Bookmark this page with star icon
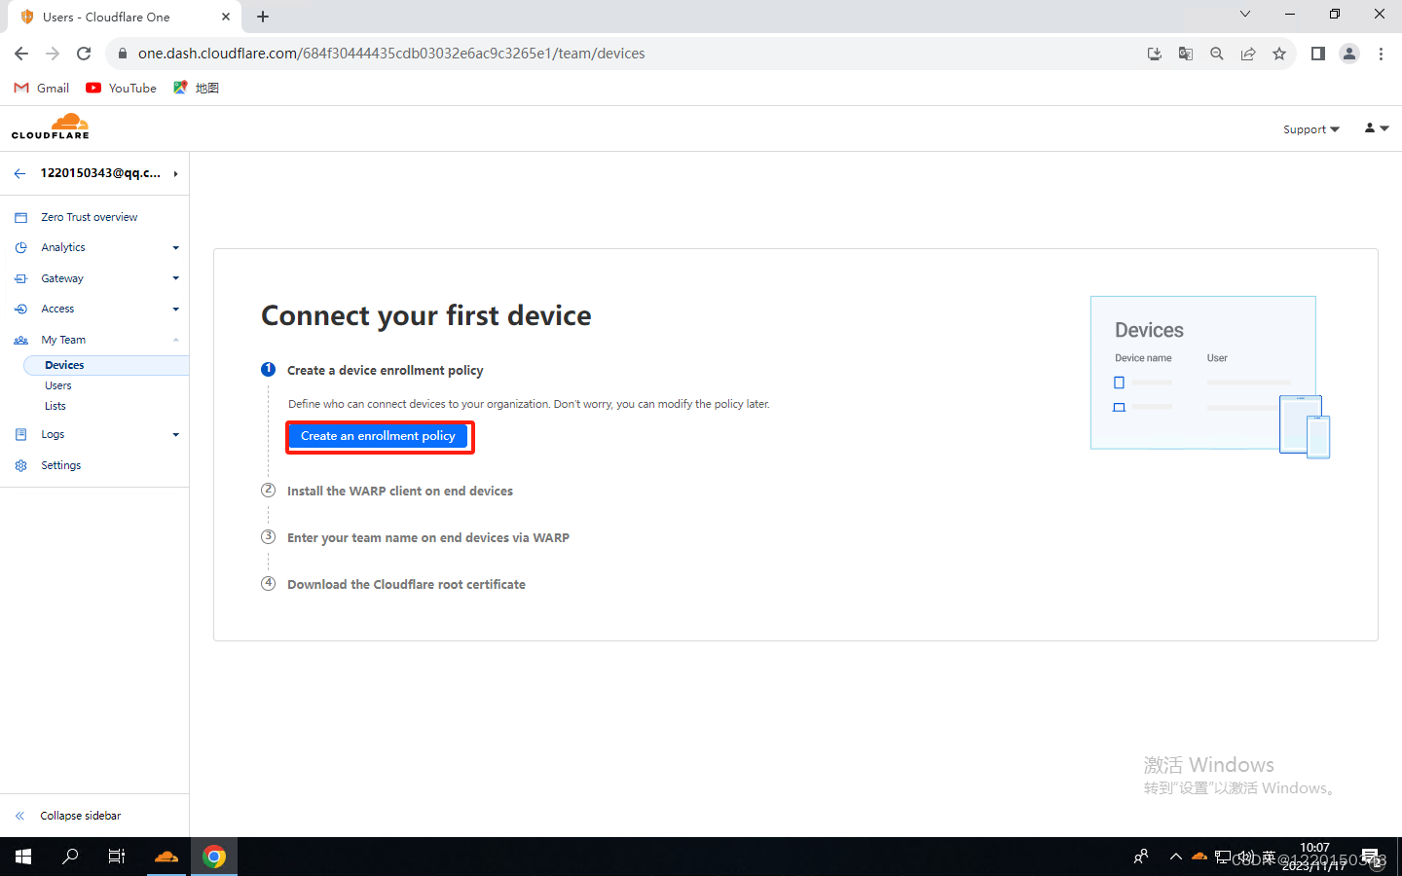This screenshot has height=876, width=1402. 1279,54
